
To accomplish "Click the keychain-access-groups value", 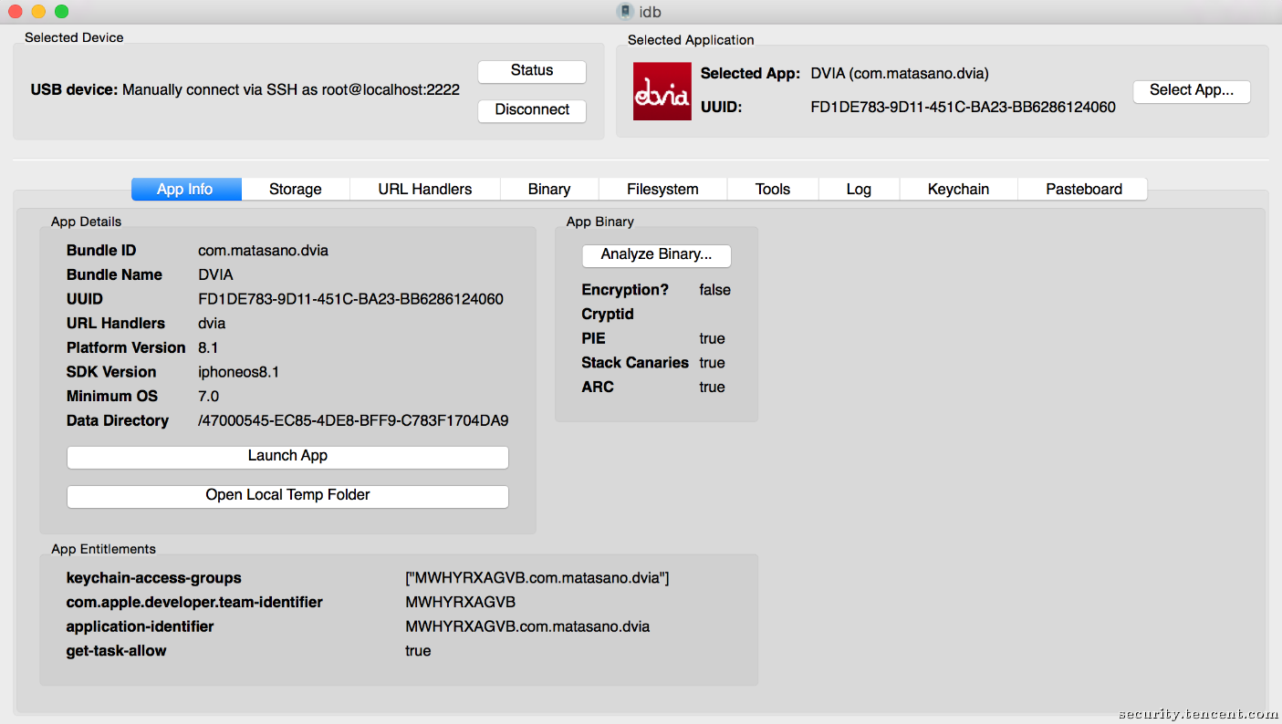I will click(537, 578).
